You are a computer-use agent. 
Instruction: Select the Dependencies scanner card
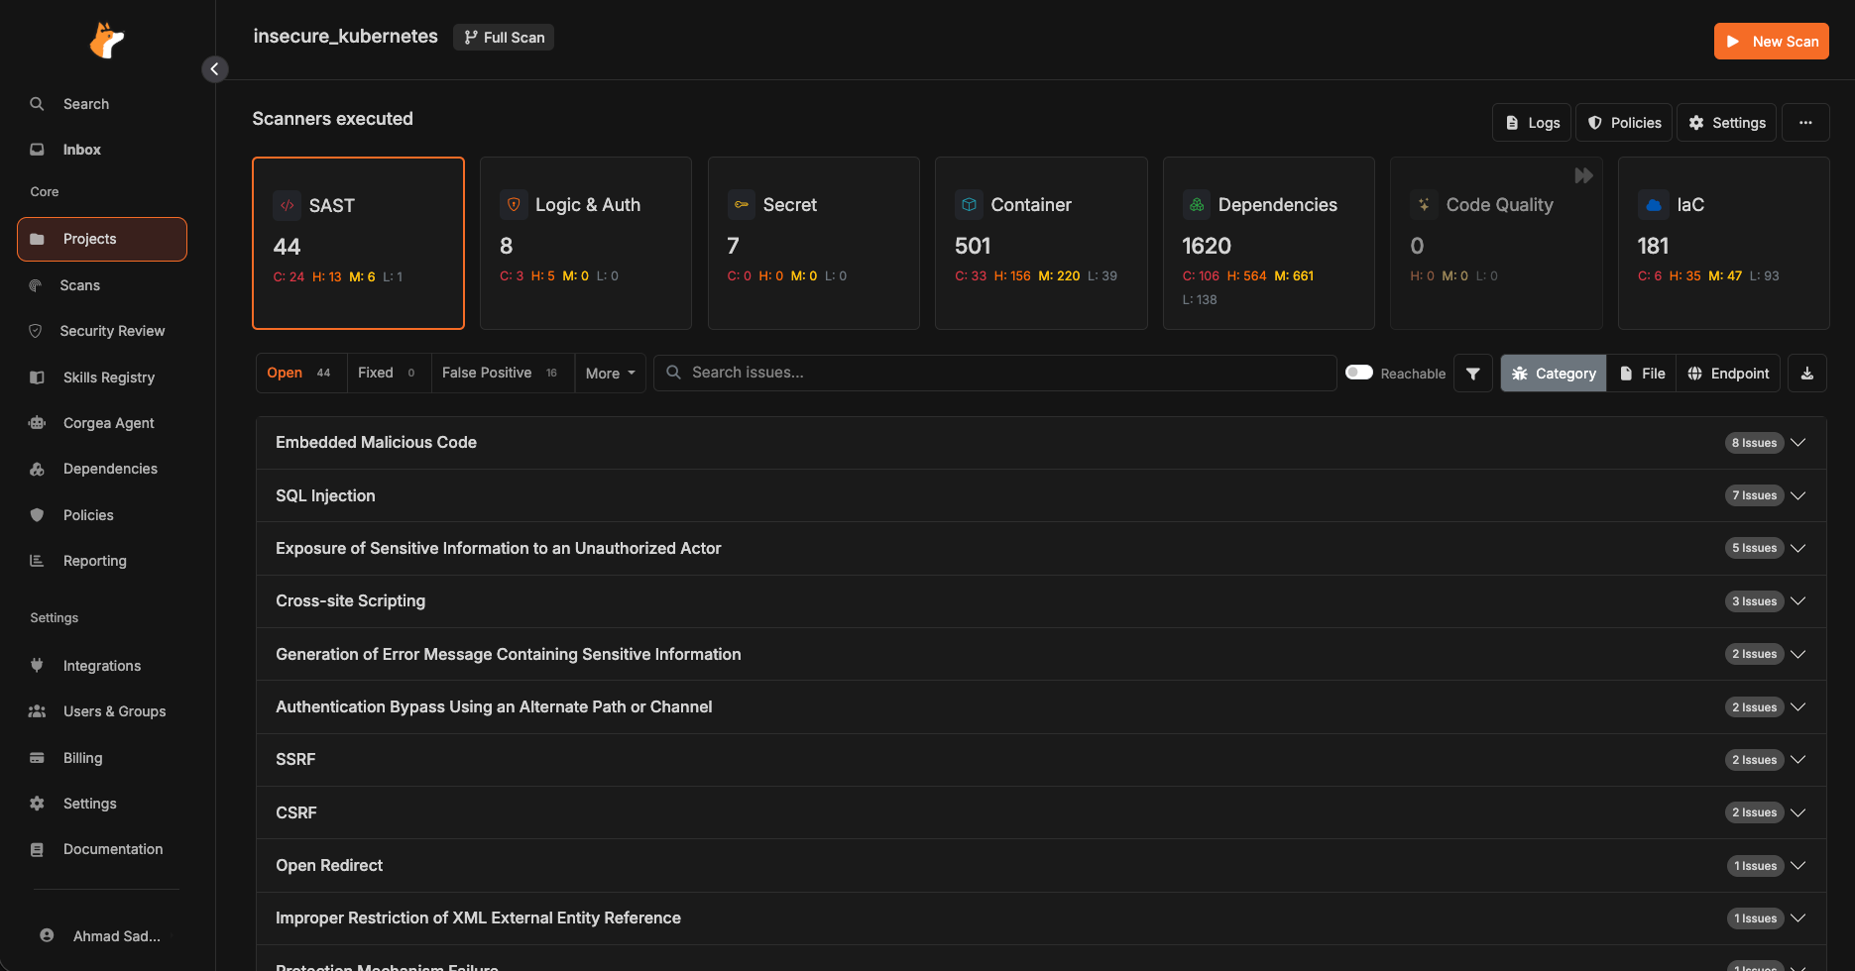click(1269, 243)
